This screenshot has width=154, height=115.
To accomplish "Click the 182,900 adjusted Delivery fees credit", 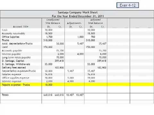I will (x=102, y=68).
